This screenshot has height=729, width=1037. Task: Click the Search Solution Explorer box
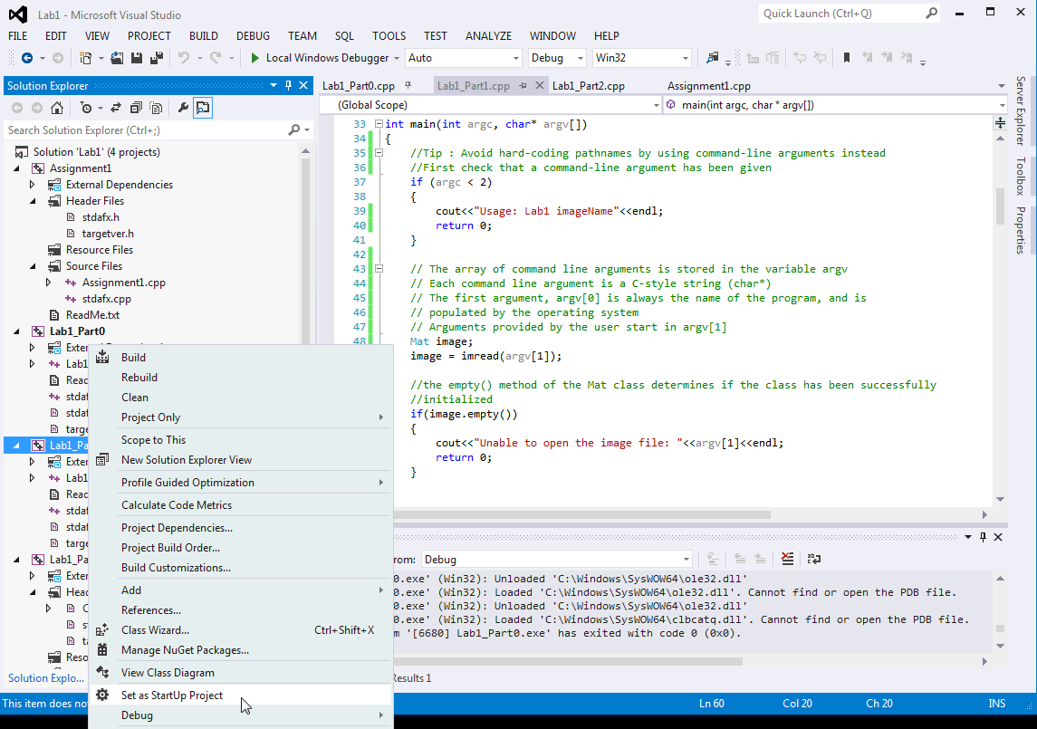[x=136, y=129]
